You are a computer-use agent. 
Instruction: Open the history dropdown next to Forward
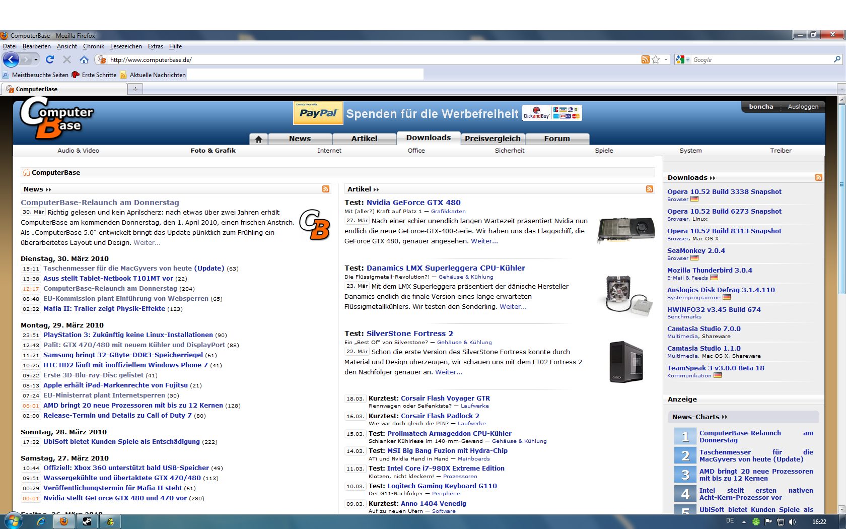(36, 59)
